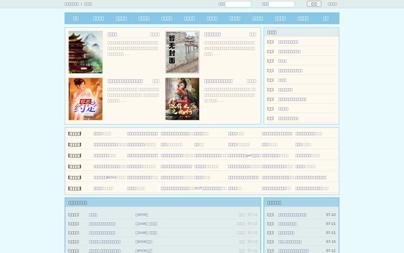Open the latest chapter link numbered 4939
The image size is (404, 253).
tap(142, 215)
